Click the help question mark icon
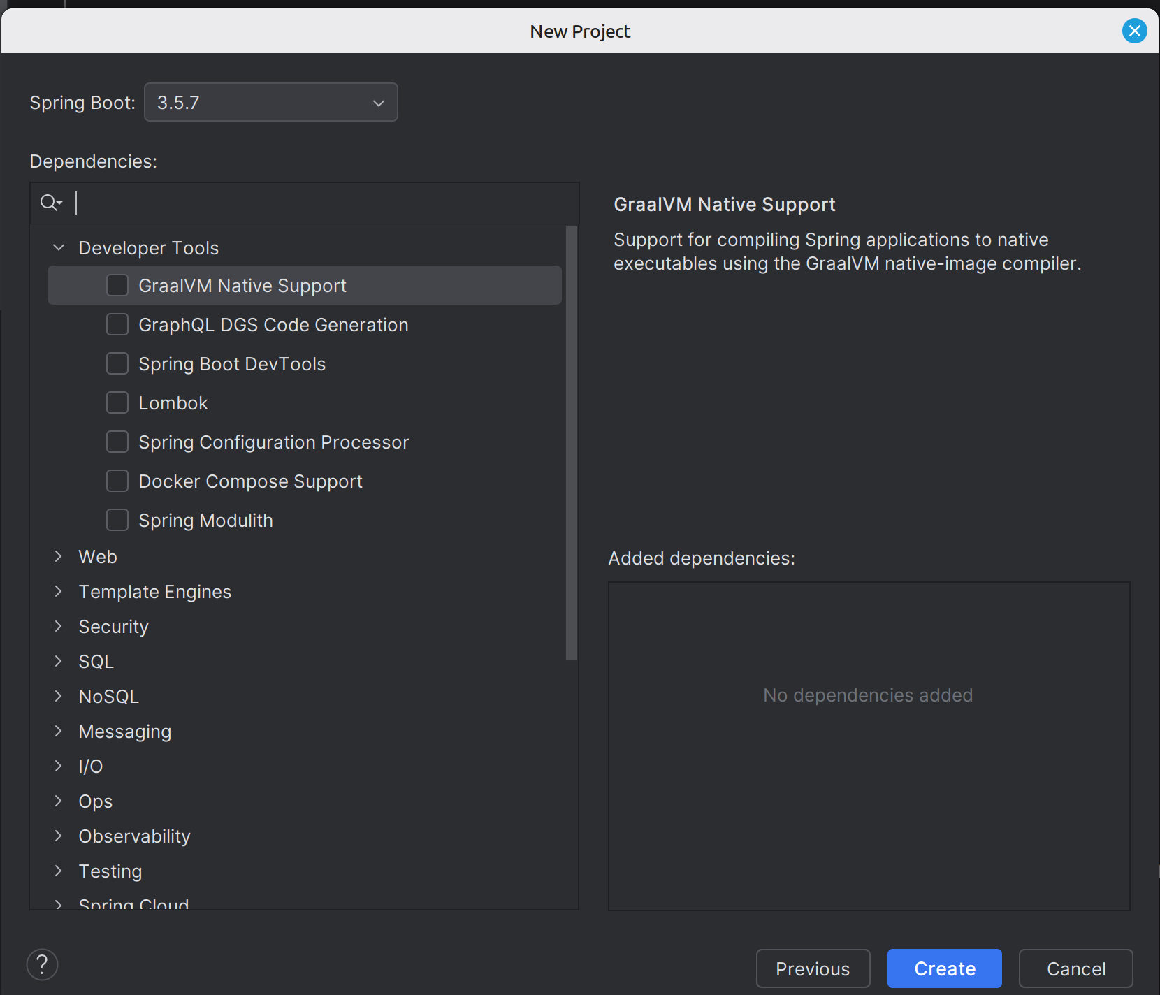The image size is (1160, 995). 42,965
